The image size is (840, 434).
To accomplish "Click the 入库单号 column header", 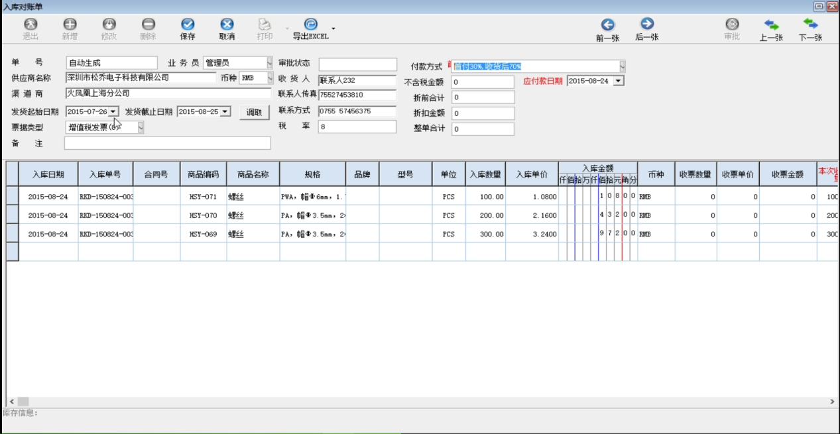I will (105, 175).
